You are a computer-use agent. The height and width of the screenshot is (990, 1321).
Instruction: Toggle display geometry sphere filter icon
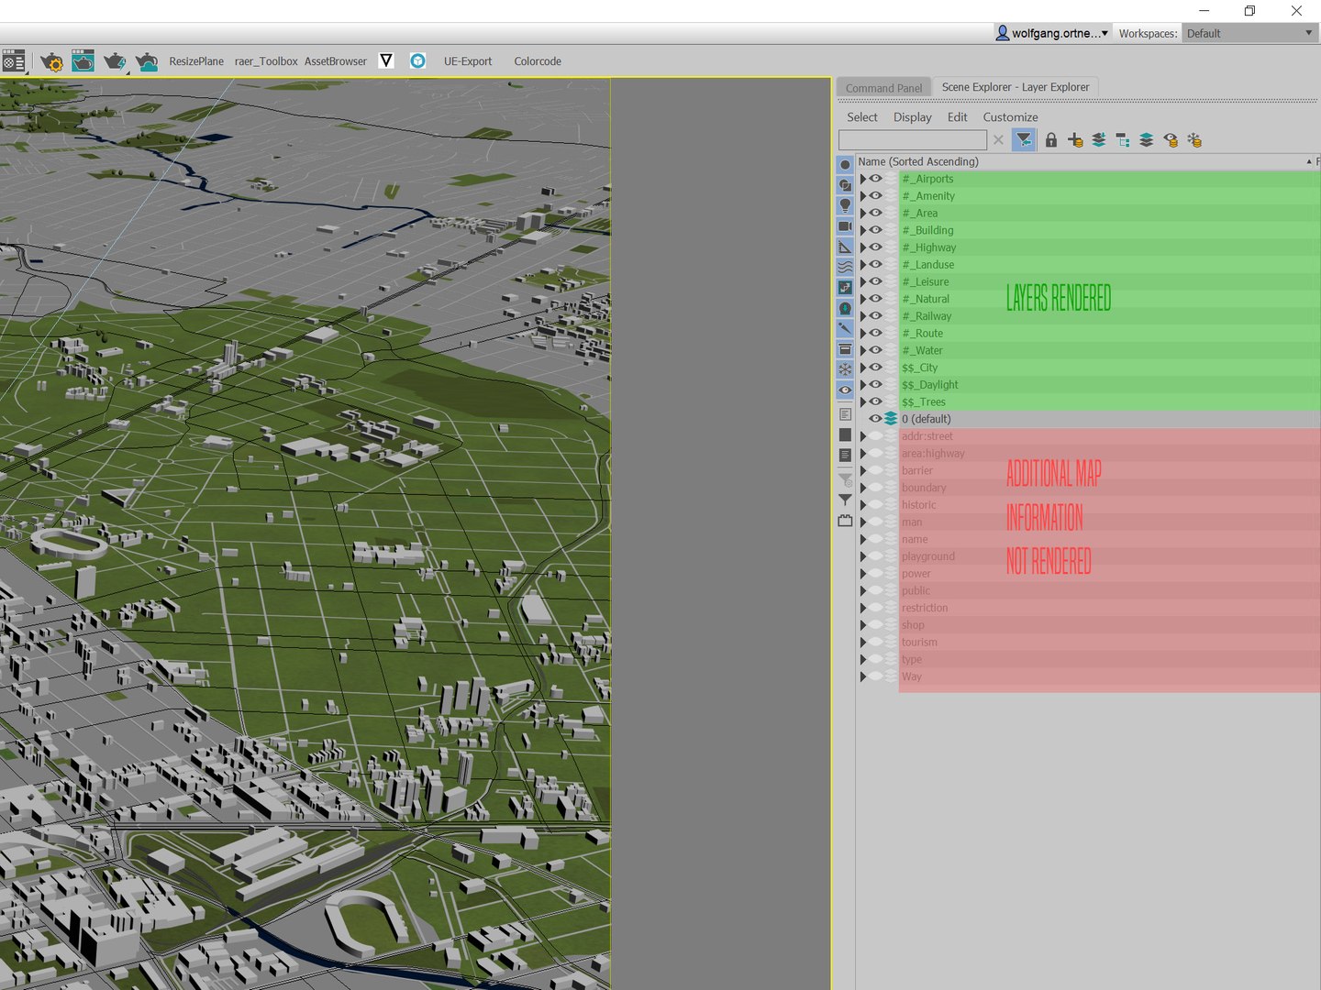tap(845, 165)
